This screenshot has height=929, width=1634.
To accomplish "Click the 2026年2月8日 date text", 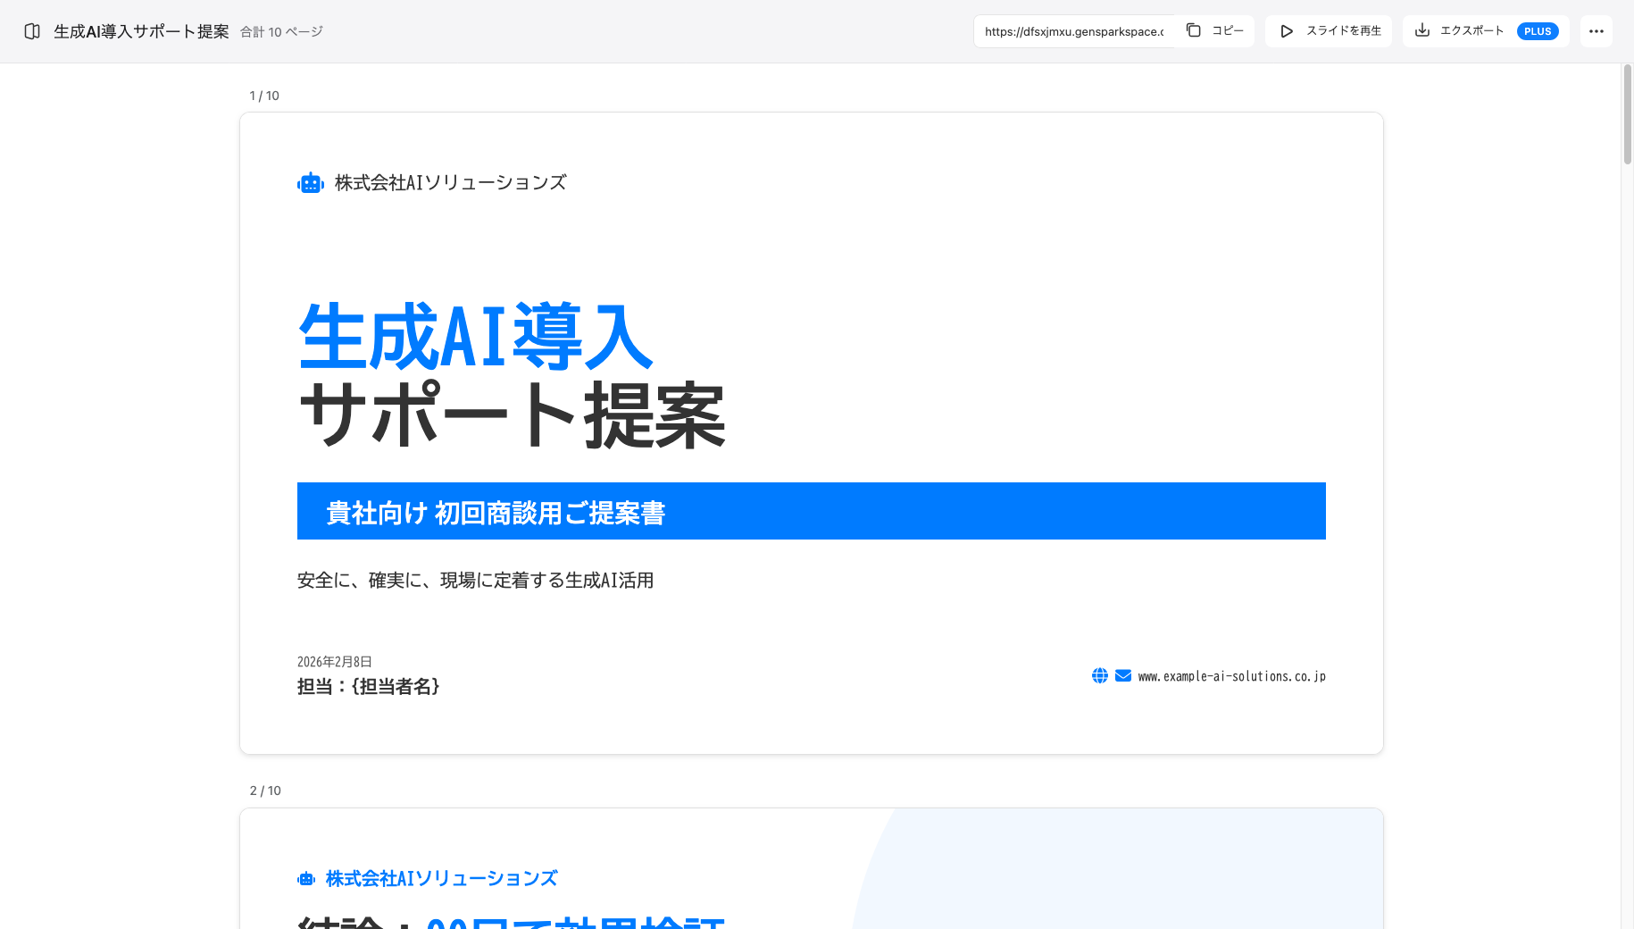I will click(335, 662).
